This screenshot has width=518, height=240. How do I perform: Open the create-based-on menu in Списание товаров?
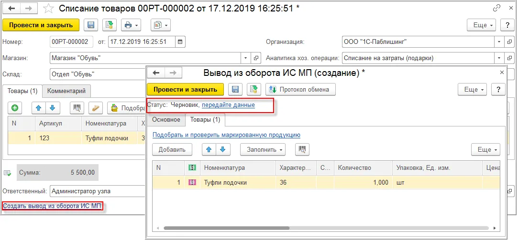coord(161,25)
